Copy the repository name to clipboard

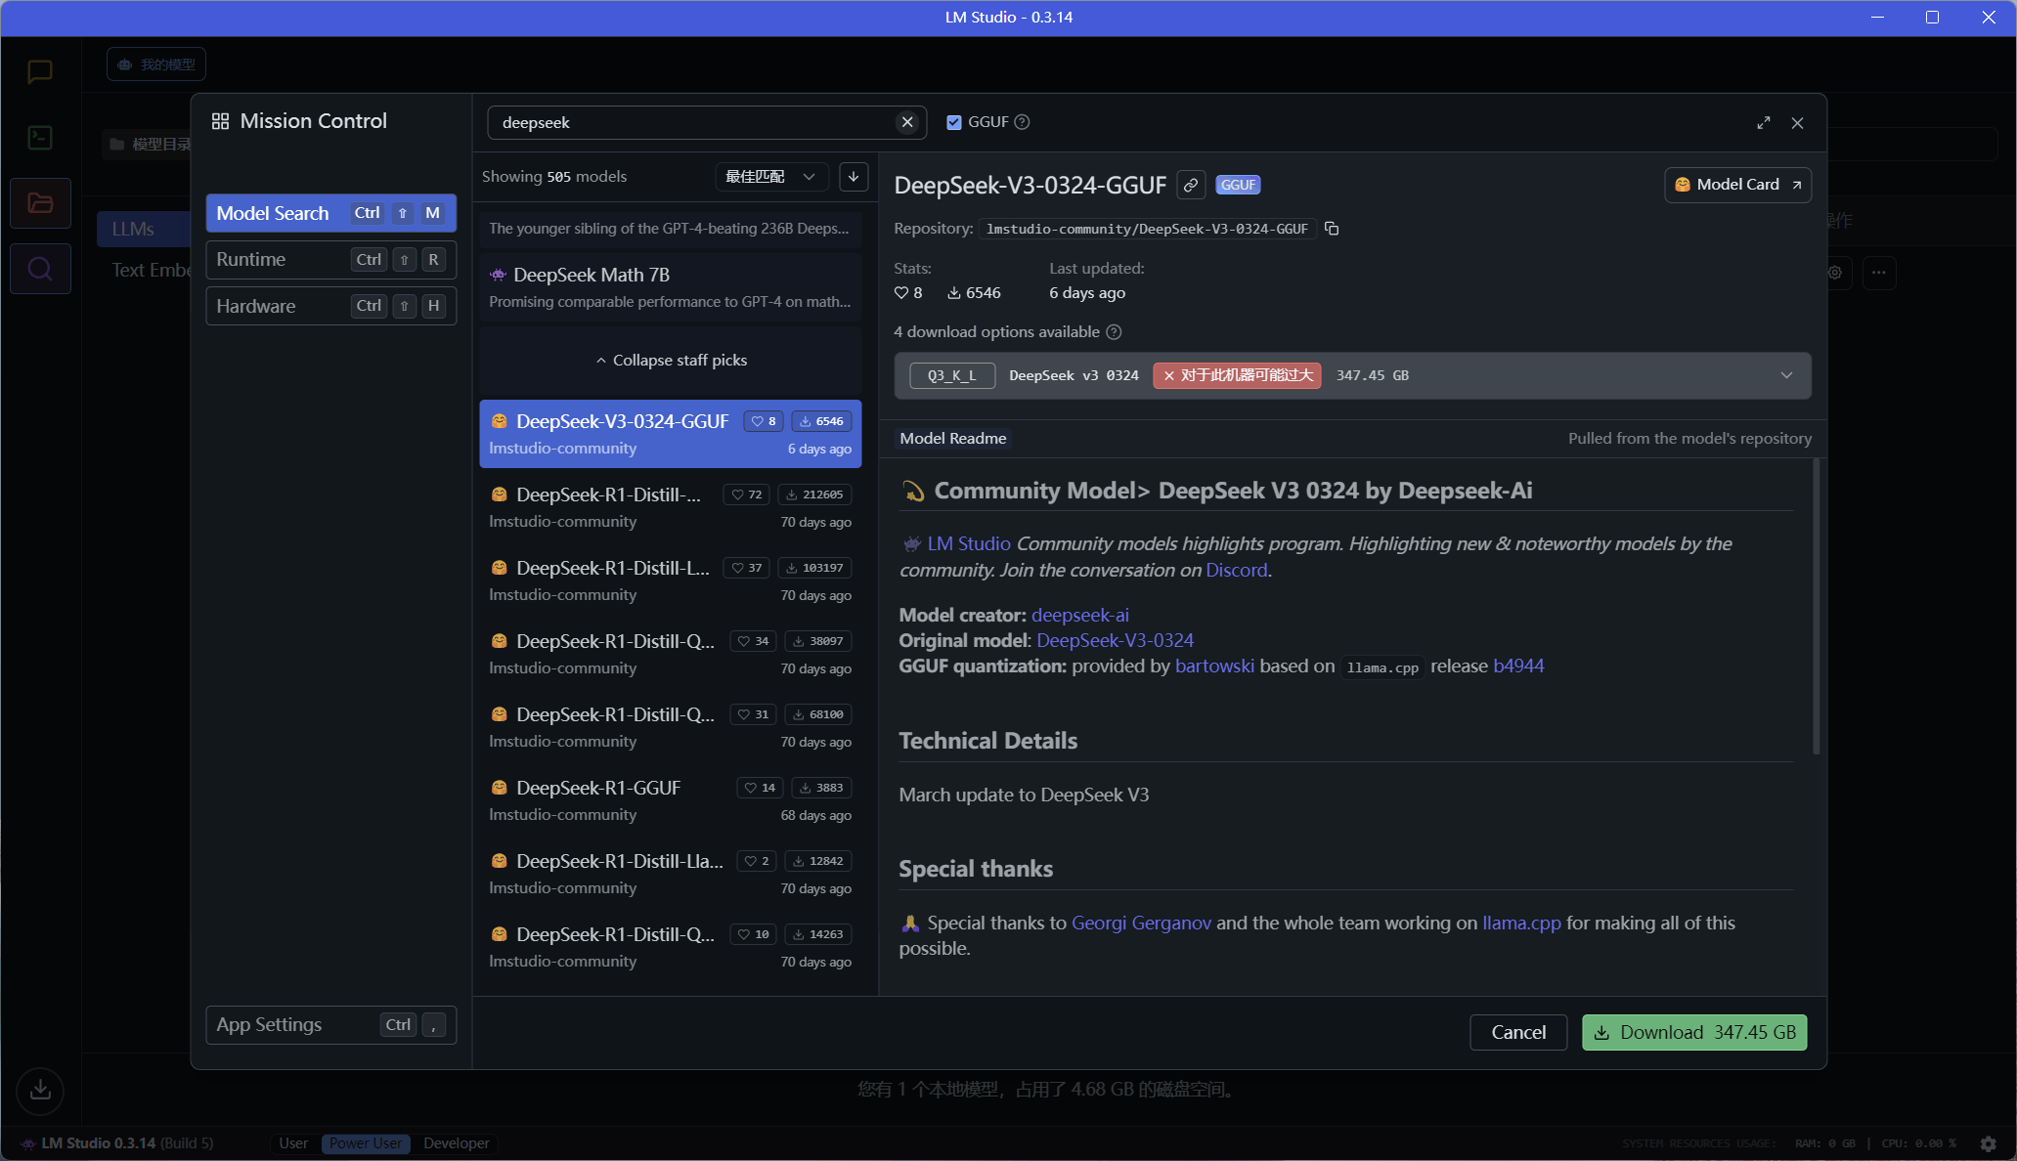coord(1332,229)
